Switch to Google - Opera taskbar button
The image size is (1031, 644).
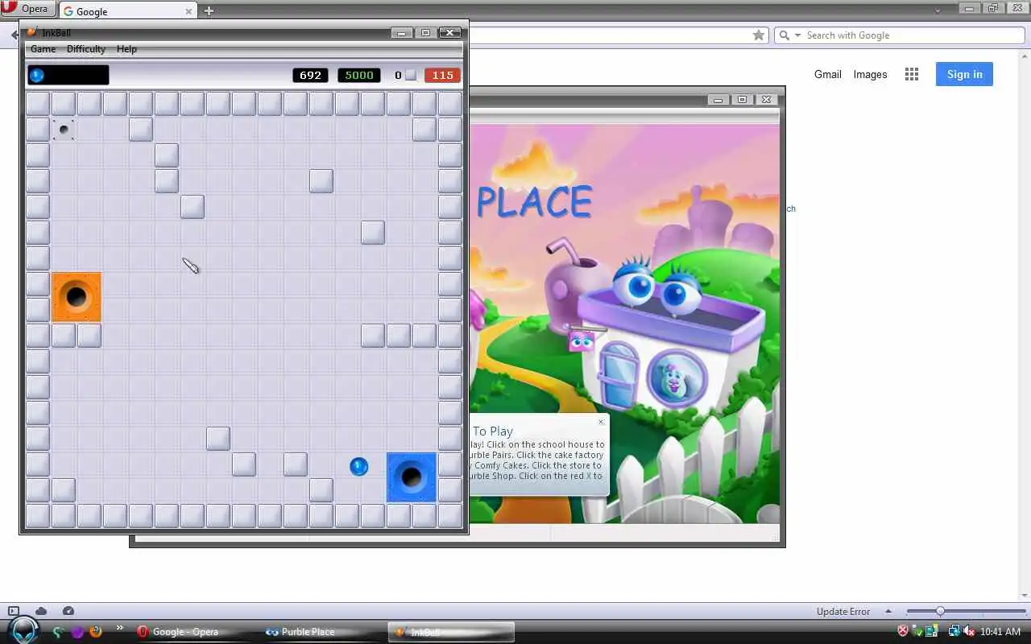coord(196,632)
